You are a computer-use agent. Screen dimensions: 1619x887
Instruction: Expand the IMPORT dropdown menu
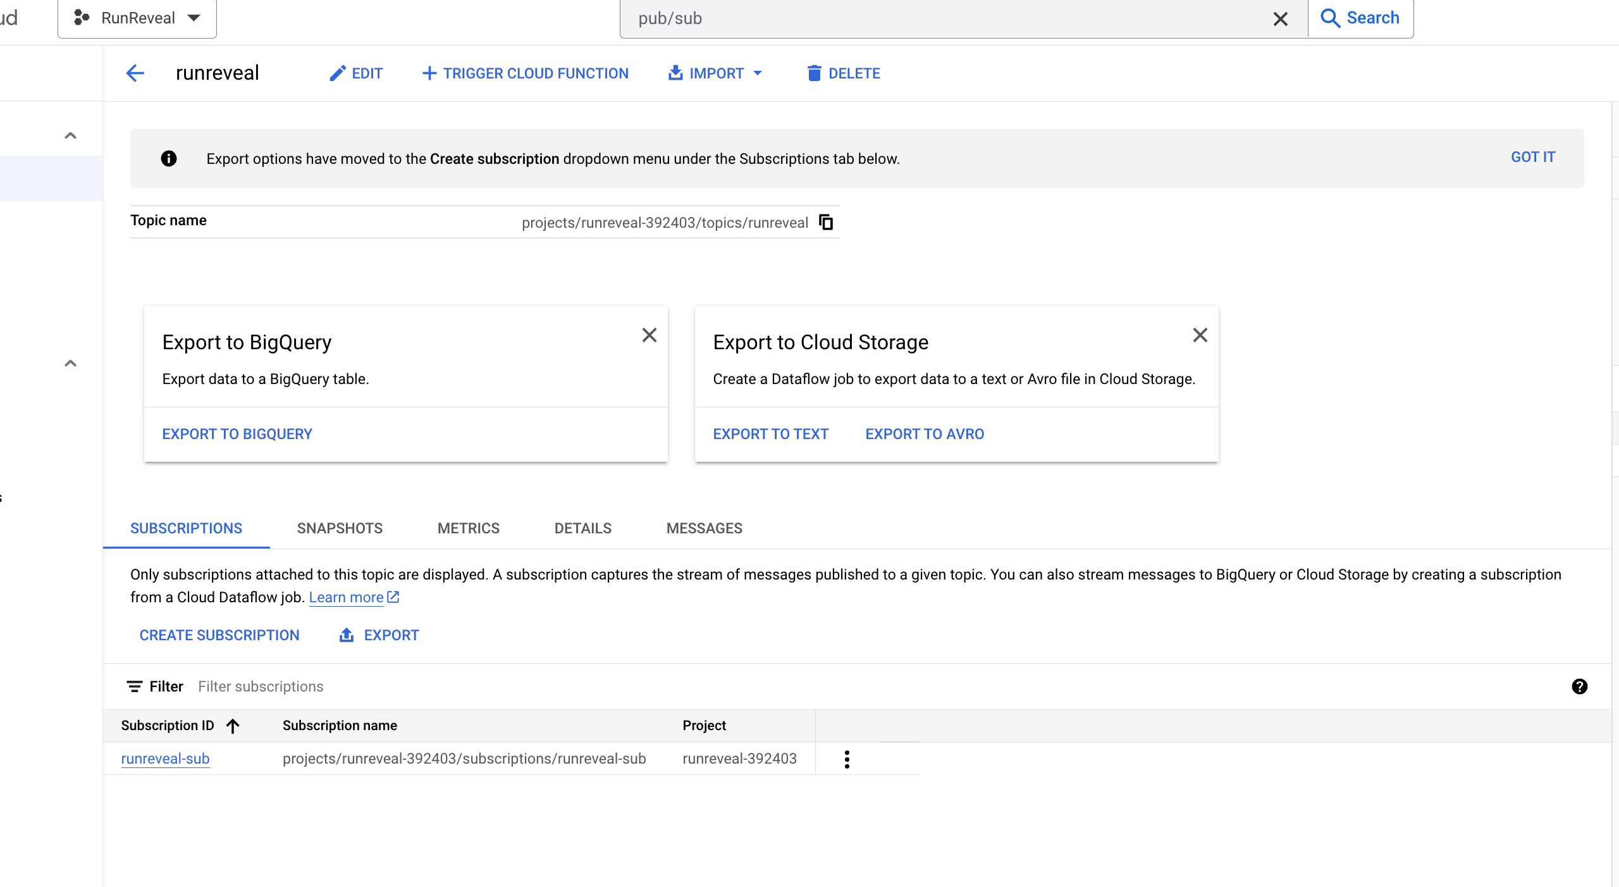(715, 73)
